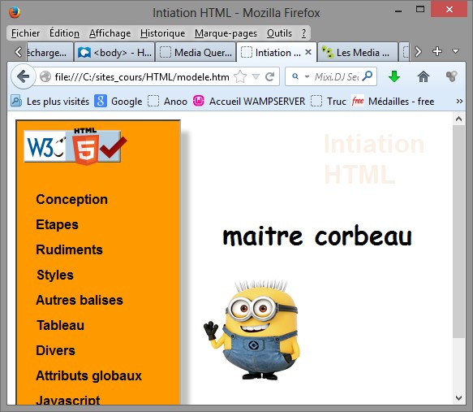Open the Autres balises link
Image resolution: width=473 pixels, height=412 pixels.
pyautogui.click(x=80, y=300)
